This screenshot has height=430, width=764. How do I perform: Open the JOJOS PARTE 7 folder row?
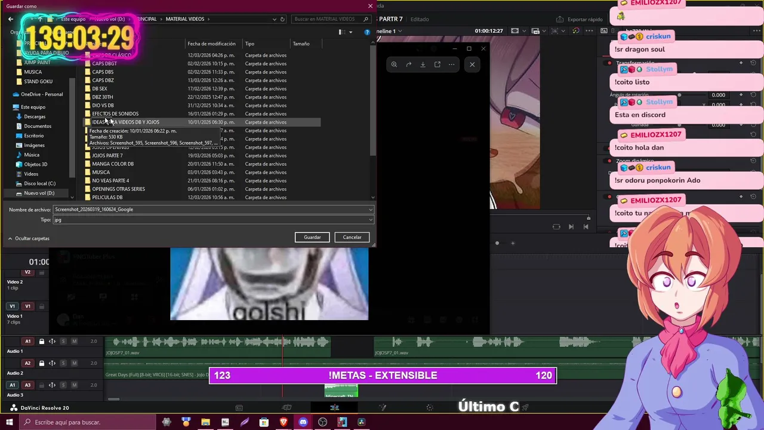click(202, 155)
